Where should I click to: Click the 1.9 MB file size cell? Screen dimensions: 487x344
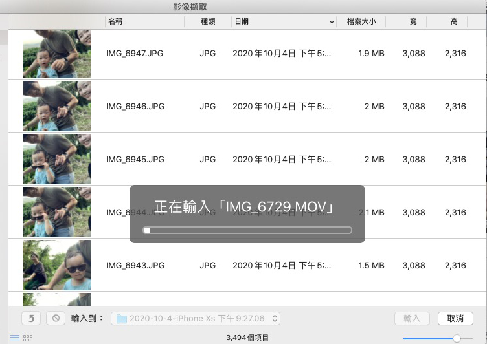371,54
